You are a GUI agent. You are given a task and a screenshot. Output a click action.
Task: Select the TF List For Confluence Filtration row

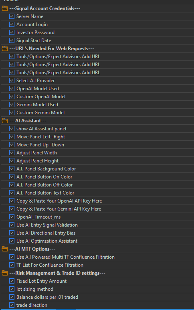click(x=97, y=265)
